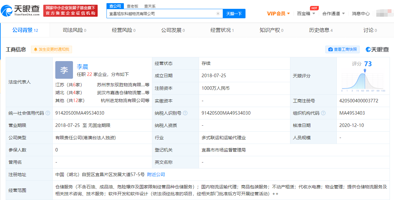Expand the 合作通道 dropdown

pyautogui.click(x=333, y=14)
